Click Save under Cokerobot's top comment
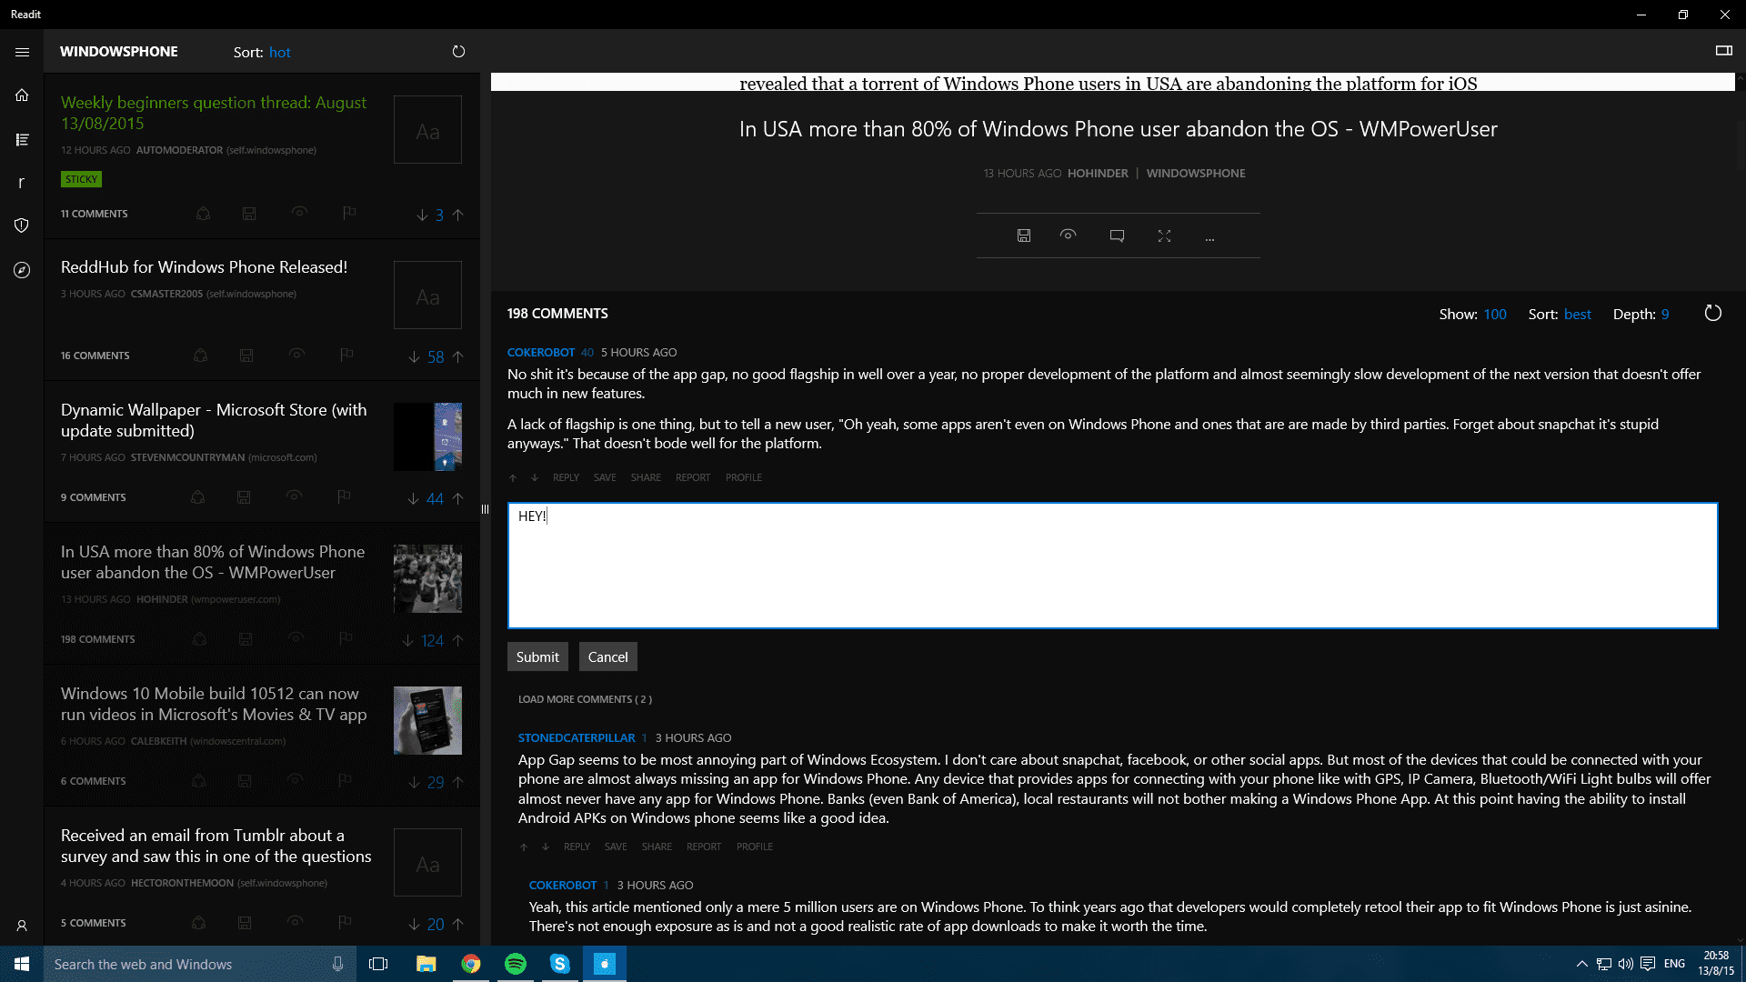 [605, 477]
